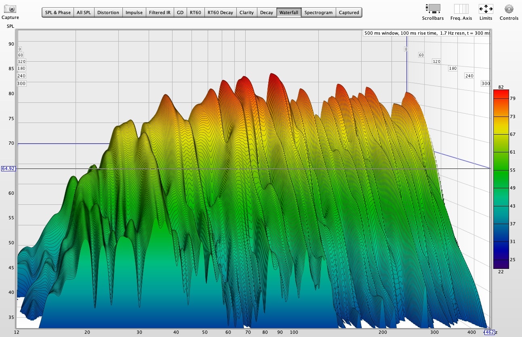Screen dimensions: 522x337
Task: Click the Capture camera icon
Action: [10, 9]
